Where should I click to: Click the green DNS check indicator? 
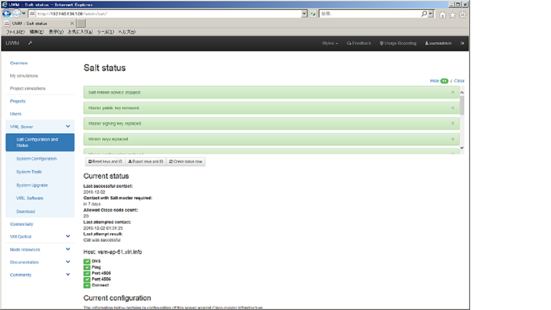pyautogui.click(x=87, y=261)
